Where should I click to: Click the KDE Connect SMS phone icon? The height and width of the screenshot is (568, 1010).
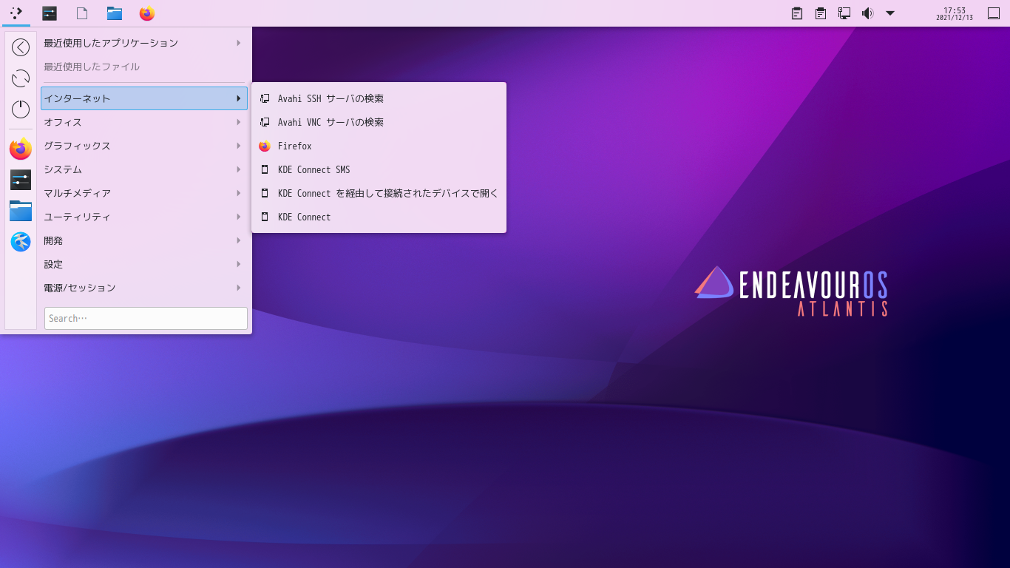tap(265, 169)
